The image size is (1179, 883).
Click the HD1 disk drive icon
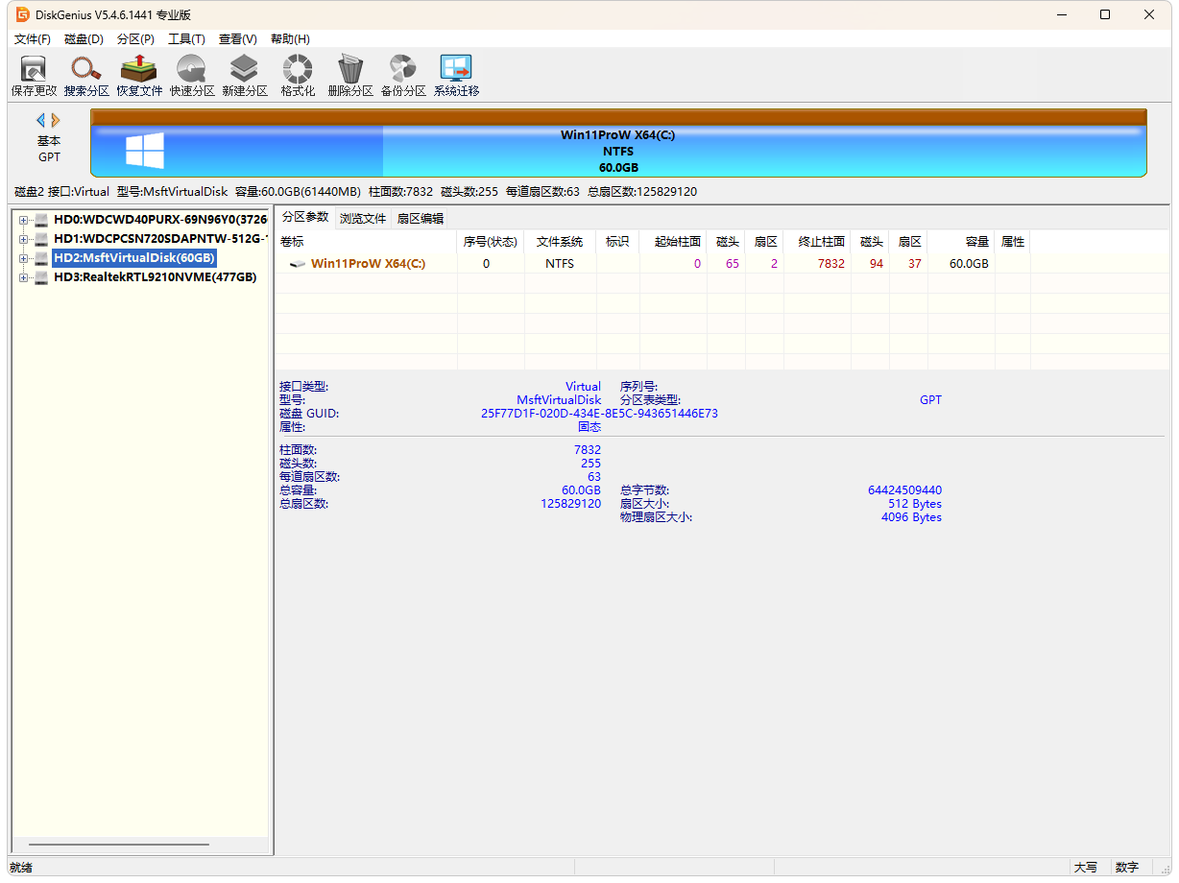[41, 239]
